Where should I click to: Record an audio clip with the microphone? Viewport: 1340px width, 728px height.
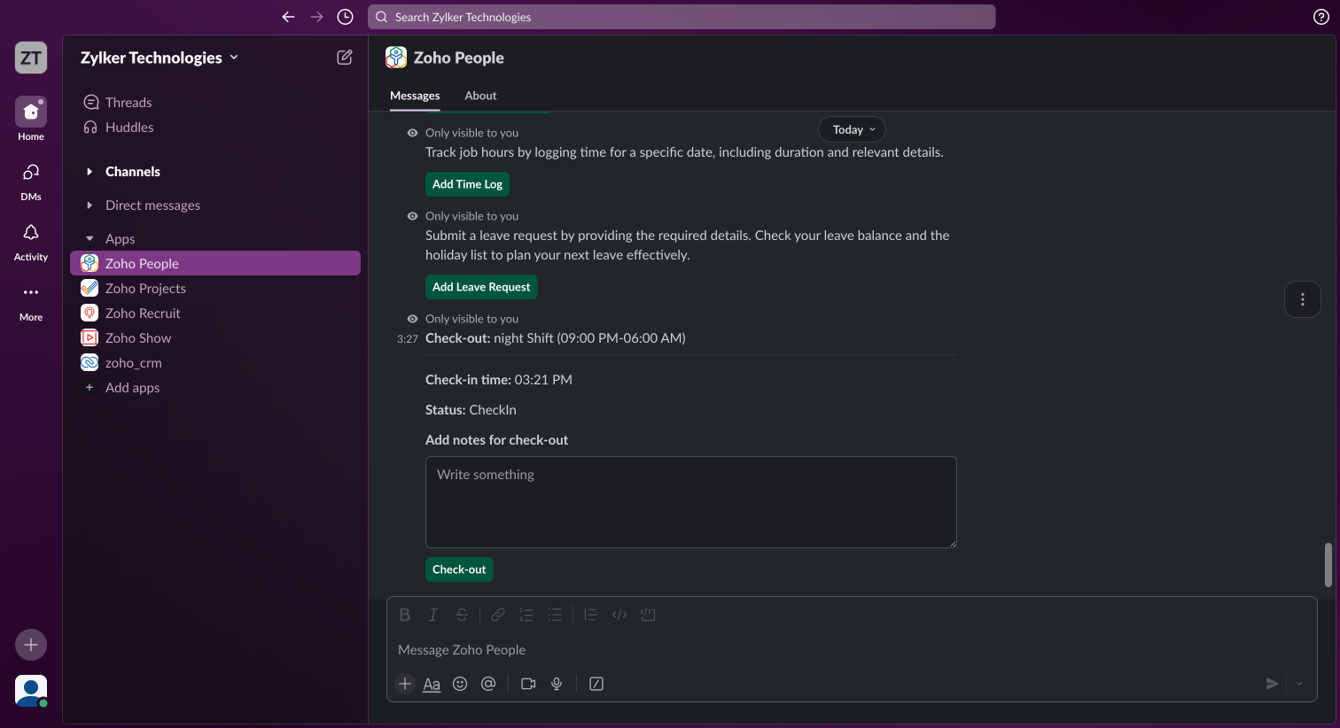click(557, 684)
